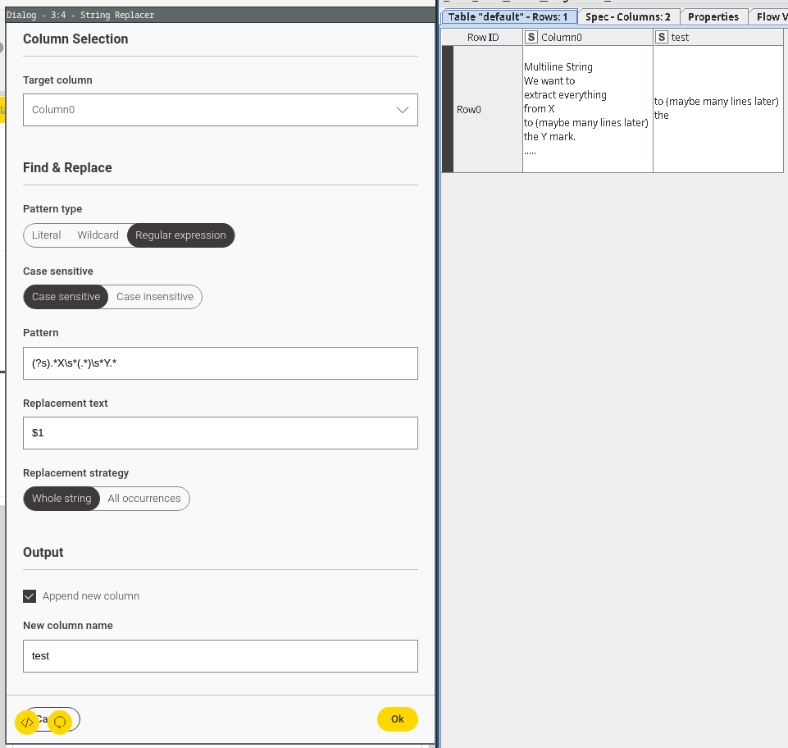The height and width of the screenshot is (748, 788).
Task: Select All occurrences replacement strategy
Action: coord(144,499)
